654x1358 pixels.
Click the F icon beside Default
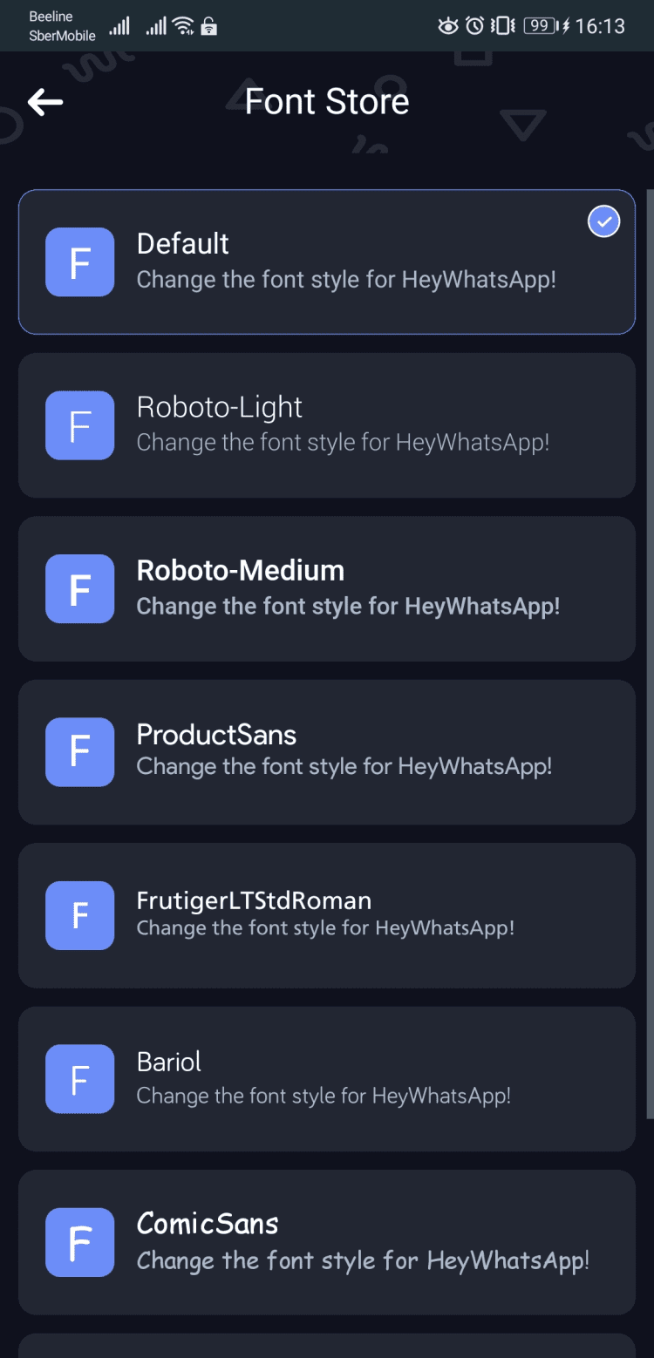[79, 261]
